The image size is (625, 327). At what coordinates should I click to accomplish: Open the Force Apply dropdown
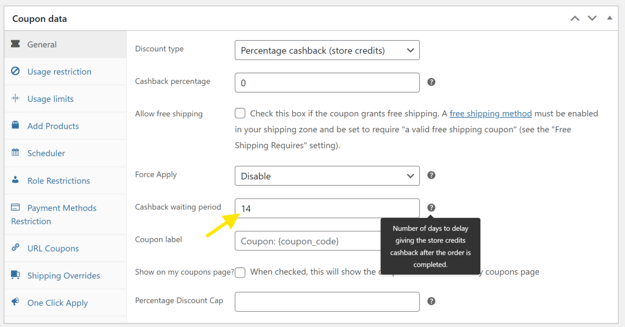click(x=327, y=176)
